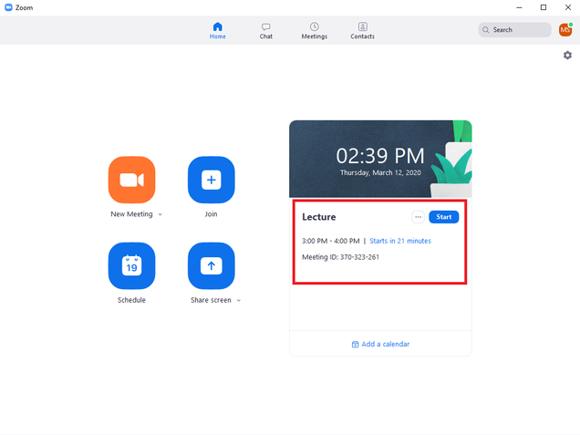Click the blue Join plus icon
Viewport: 580px width, 435px height.
click(x=211, y=180)
